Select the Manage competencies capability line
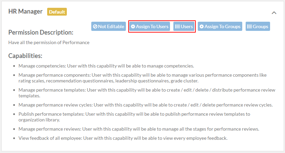Image resolution: width=285 pixels, height=153 pixels. (106, 66)
